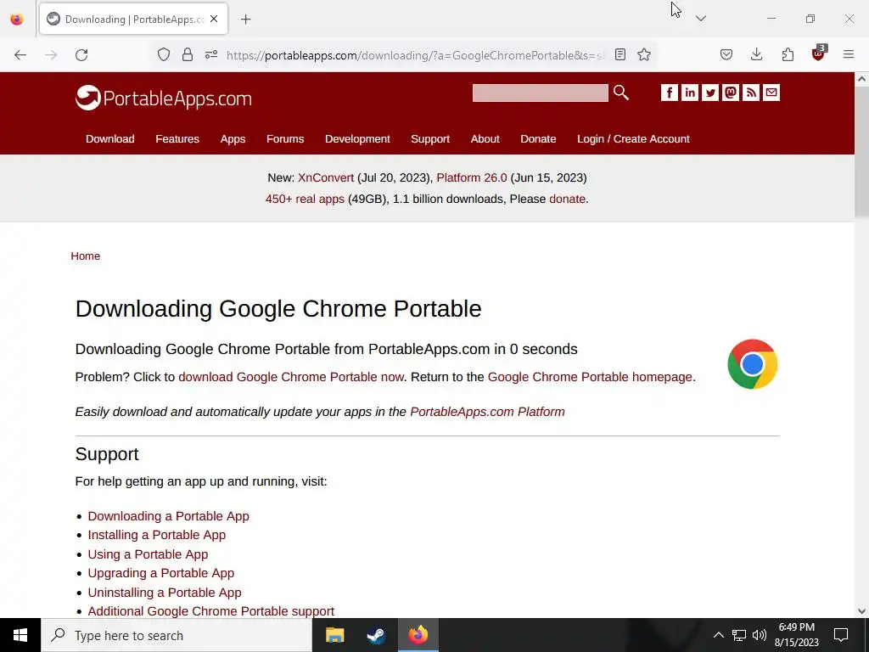Screen dimensions: 869x652
Task: Open the PortableApps email newsletter icon
Action: [x=771, y=93]
